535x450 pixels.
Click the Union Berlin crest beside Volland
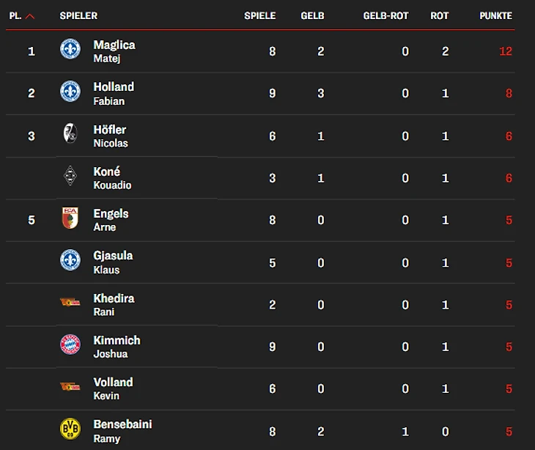click(70, 387)
